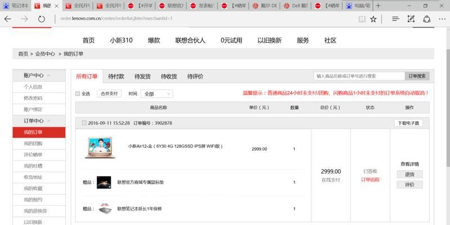Image resolution: width=450 pixels, height=225 pixels.
Task: Select the 待评价 tab
Action: pos(195,76)
